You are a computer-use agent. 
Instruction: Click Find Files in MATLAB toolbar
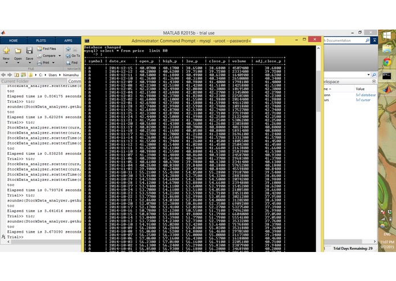click(x=47, y=49)
